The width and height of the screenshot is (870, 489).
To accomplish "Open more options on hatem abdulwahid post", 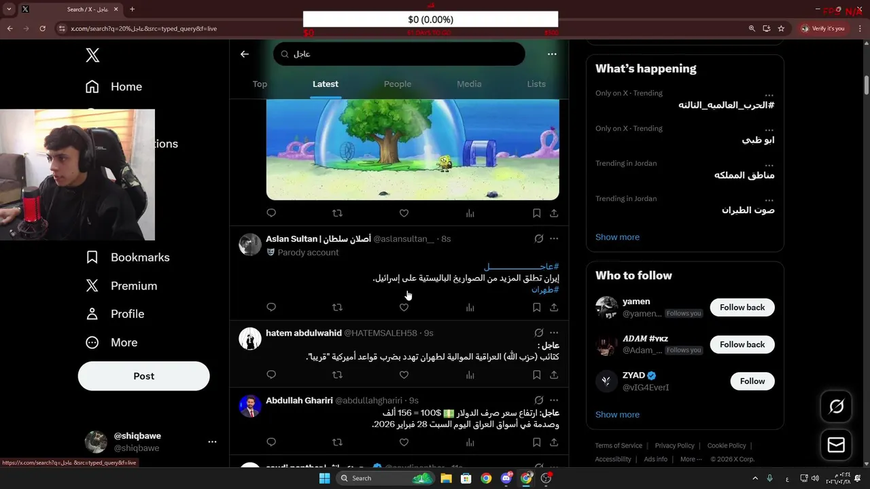I will point(554,333).
